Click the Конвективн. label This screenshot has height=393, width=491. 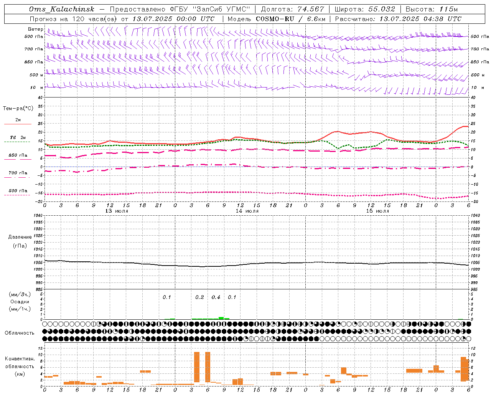[x=20, y=358]
